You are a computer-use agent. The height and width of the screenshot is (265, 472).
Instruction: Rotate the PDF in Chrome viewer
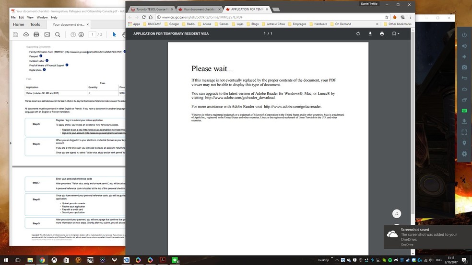pos(358,33)
